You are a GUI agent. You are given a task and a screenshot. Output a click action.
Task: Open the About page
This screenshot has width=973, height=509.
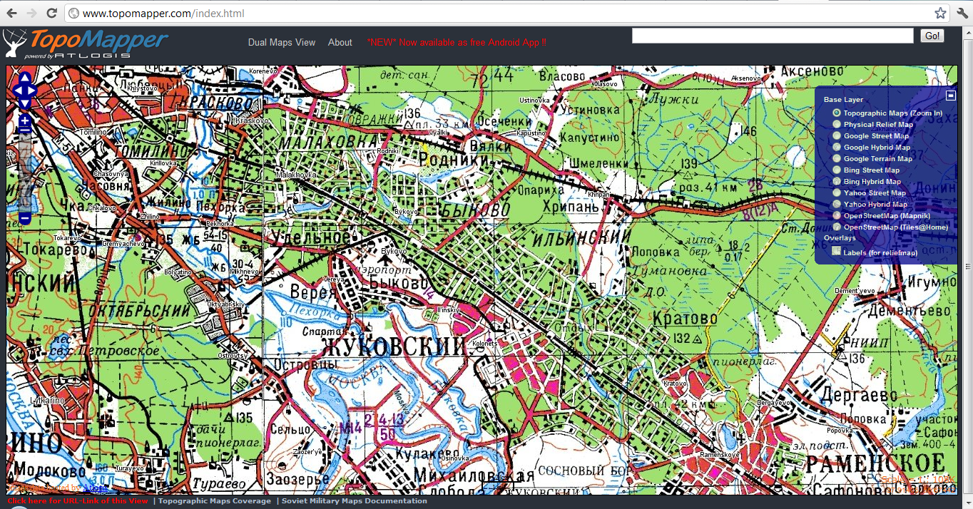pyautogui.click(x=340, y=43)
